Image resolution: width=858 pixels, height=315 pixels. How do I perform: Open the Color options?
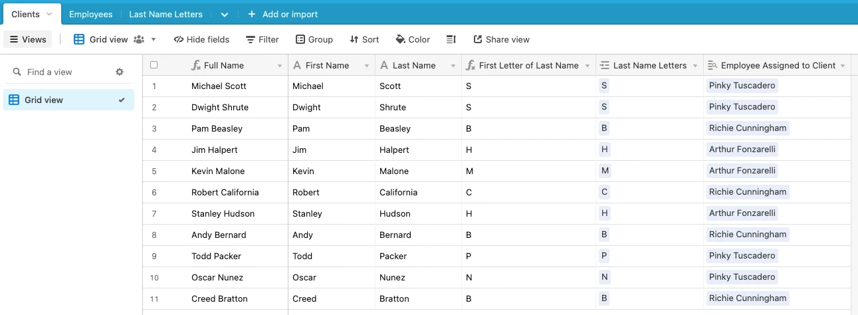tap(413, 39)
